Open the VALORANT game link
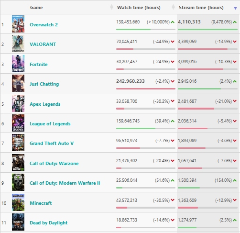 (x=43, y=44)
